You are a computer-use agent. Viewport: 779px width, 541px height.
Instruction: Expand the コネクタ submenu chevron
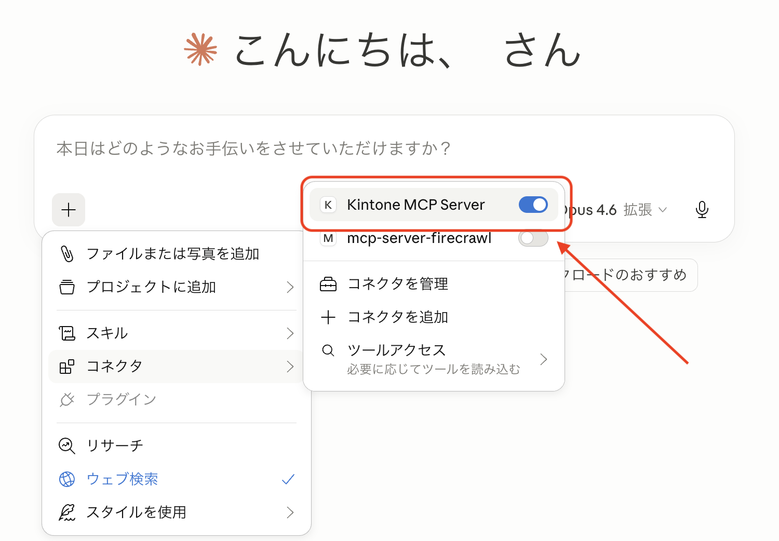pos(290,367)
